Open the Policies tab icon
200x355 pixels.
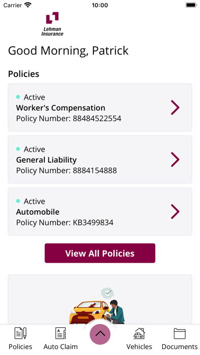(20, 333)
